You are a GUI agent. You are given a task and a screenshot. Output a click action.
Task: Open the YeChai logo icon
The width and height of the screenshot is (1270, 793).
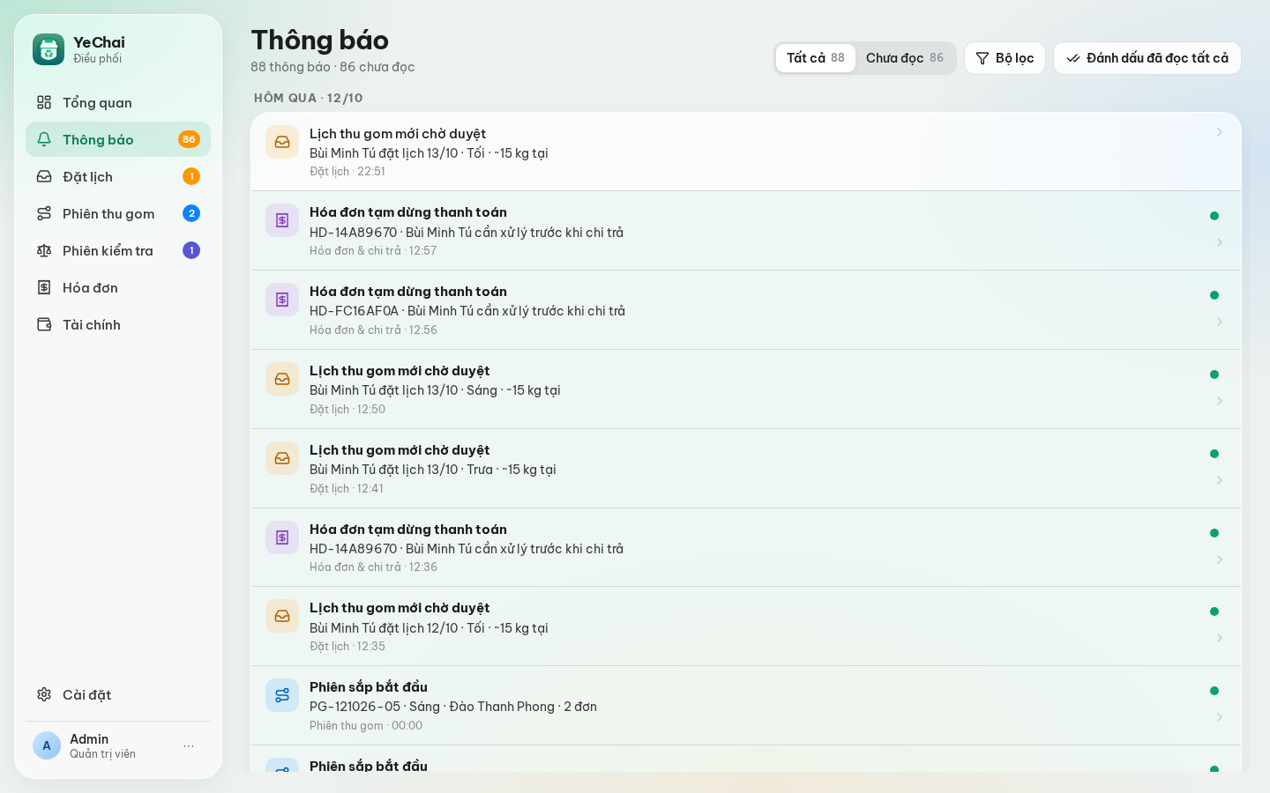click(x=49, y=49)
